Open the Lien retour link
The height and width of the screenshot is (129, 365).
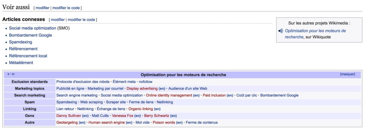pyautogui.click(x=65, y=108)
